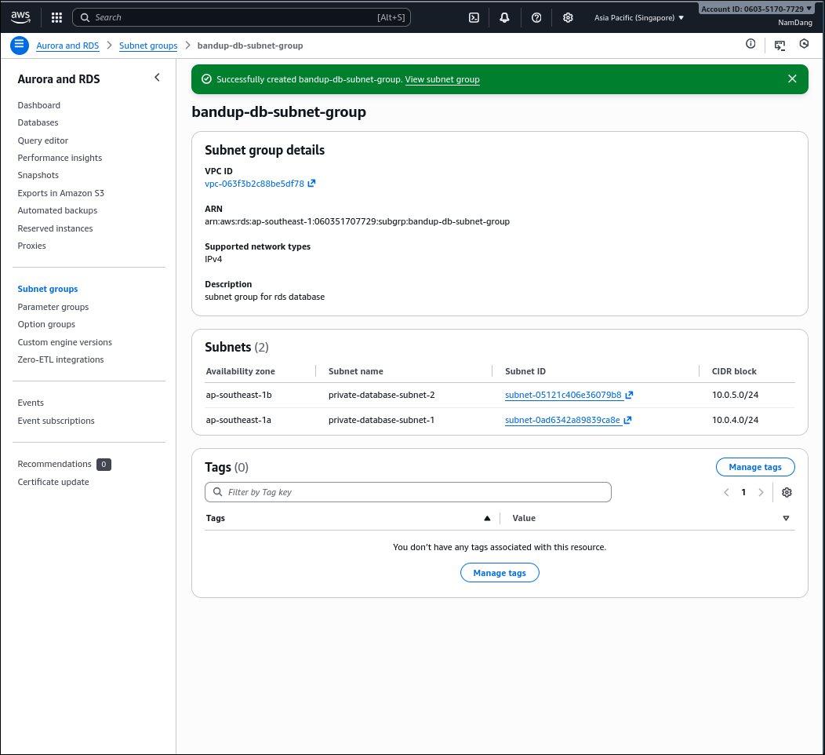Click the AWS logo to return home
The width and height of the screenshot is (825, 755).
[x=20, y=16]
